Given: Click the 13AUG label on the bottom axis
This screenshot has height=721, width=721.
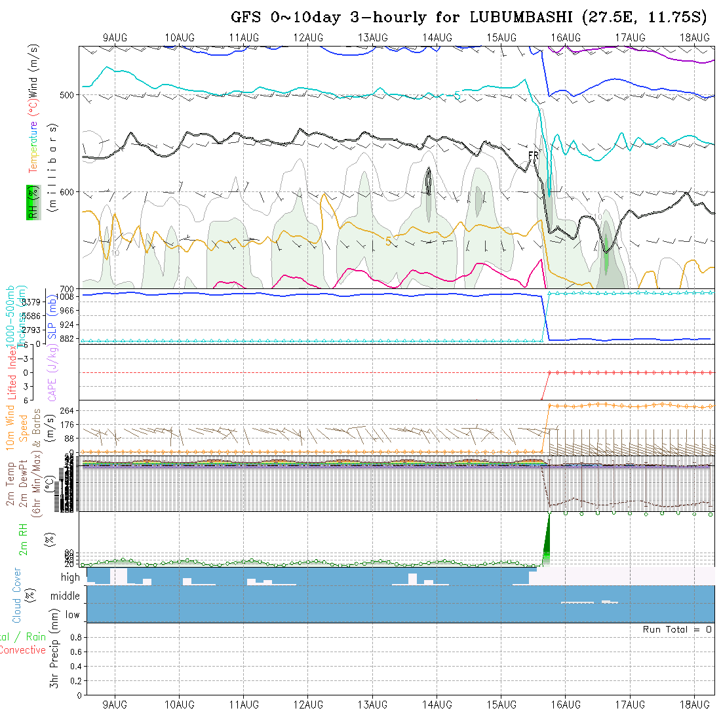Looking at the screenshot, I should (x=372, y=705).
